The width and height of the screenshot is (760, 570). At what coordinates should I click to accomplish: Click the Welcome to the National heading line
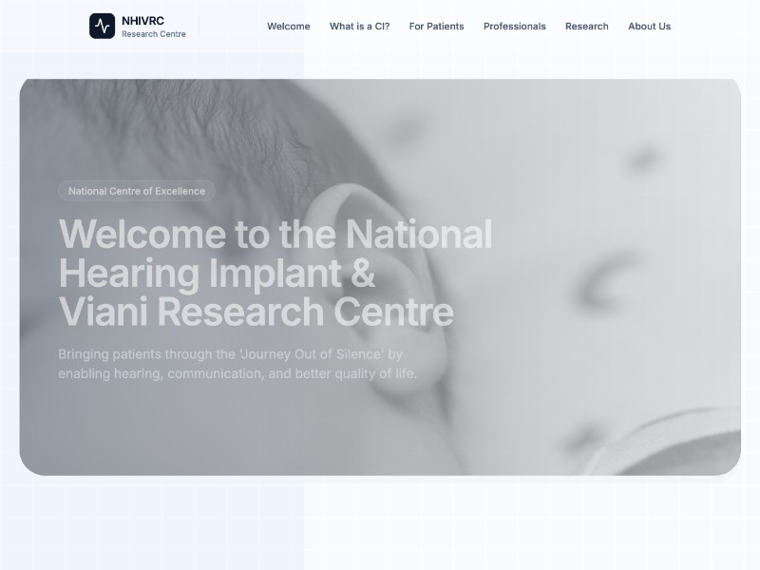(x=275, y=235)
